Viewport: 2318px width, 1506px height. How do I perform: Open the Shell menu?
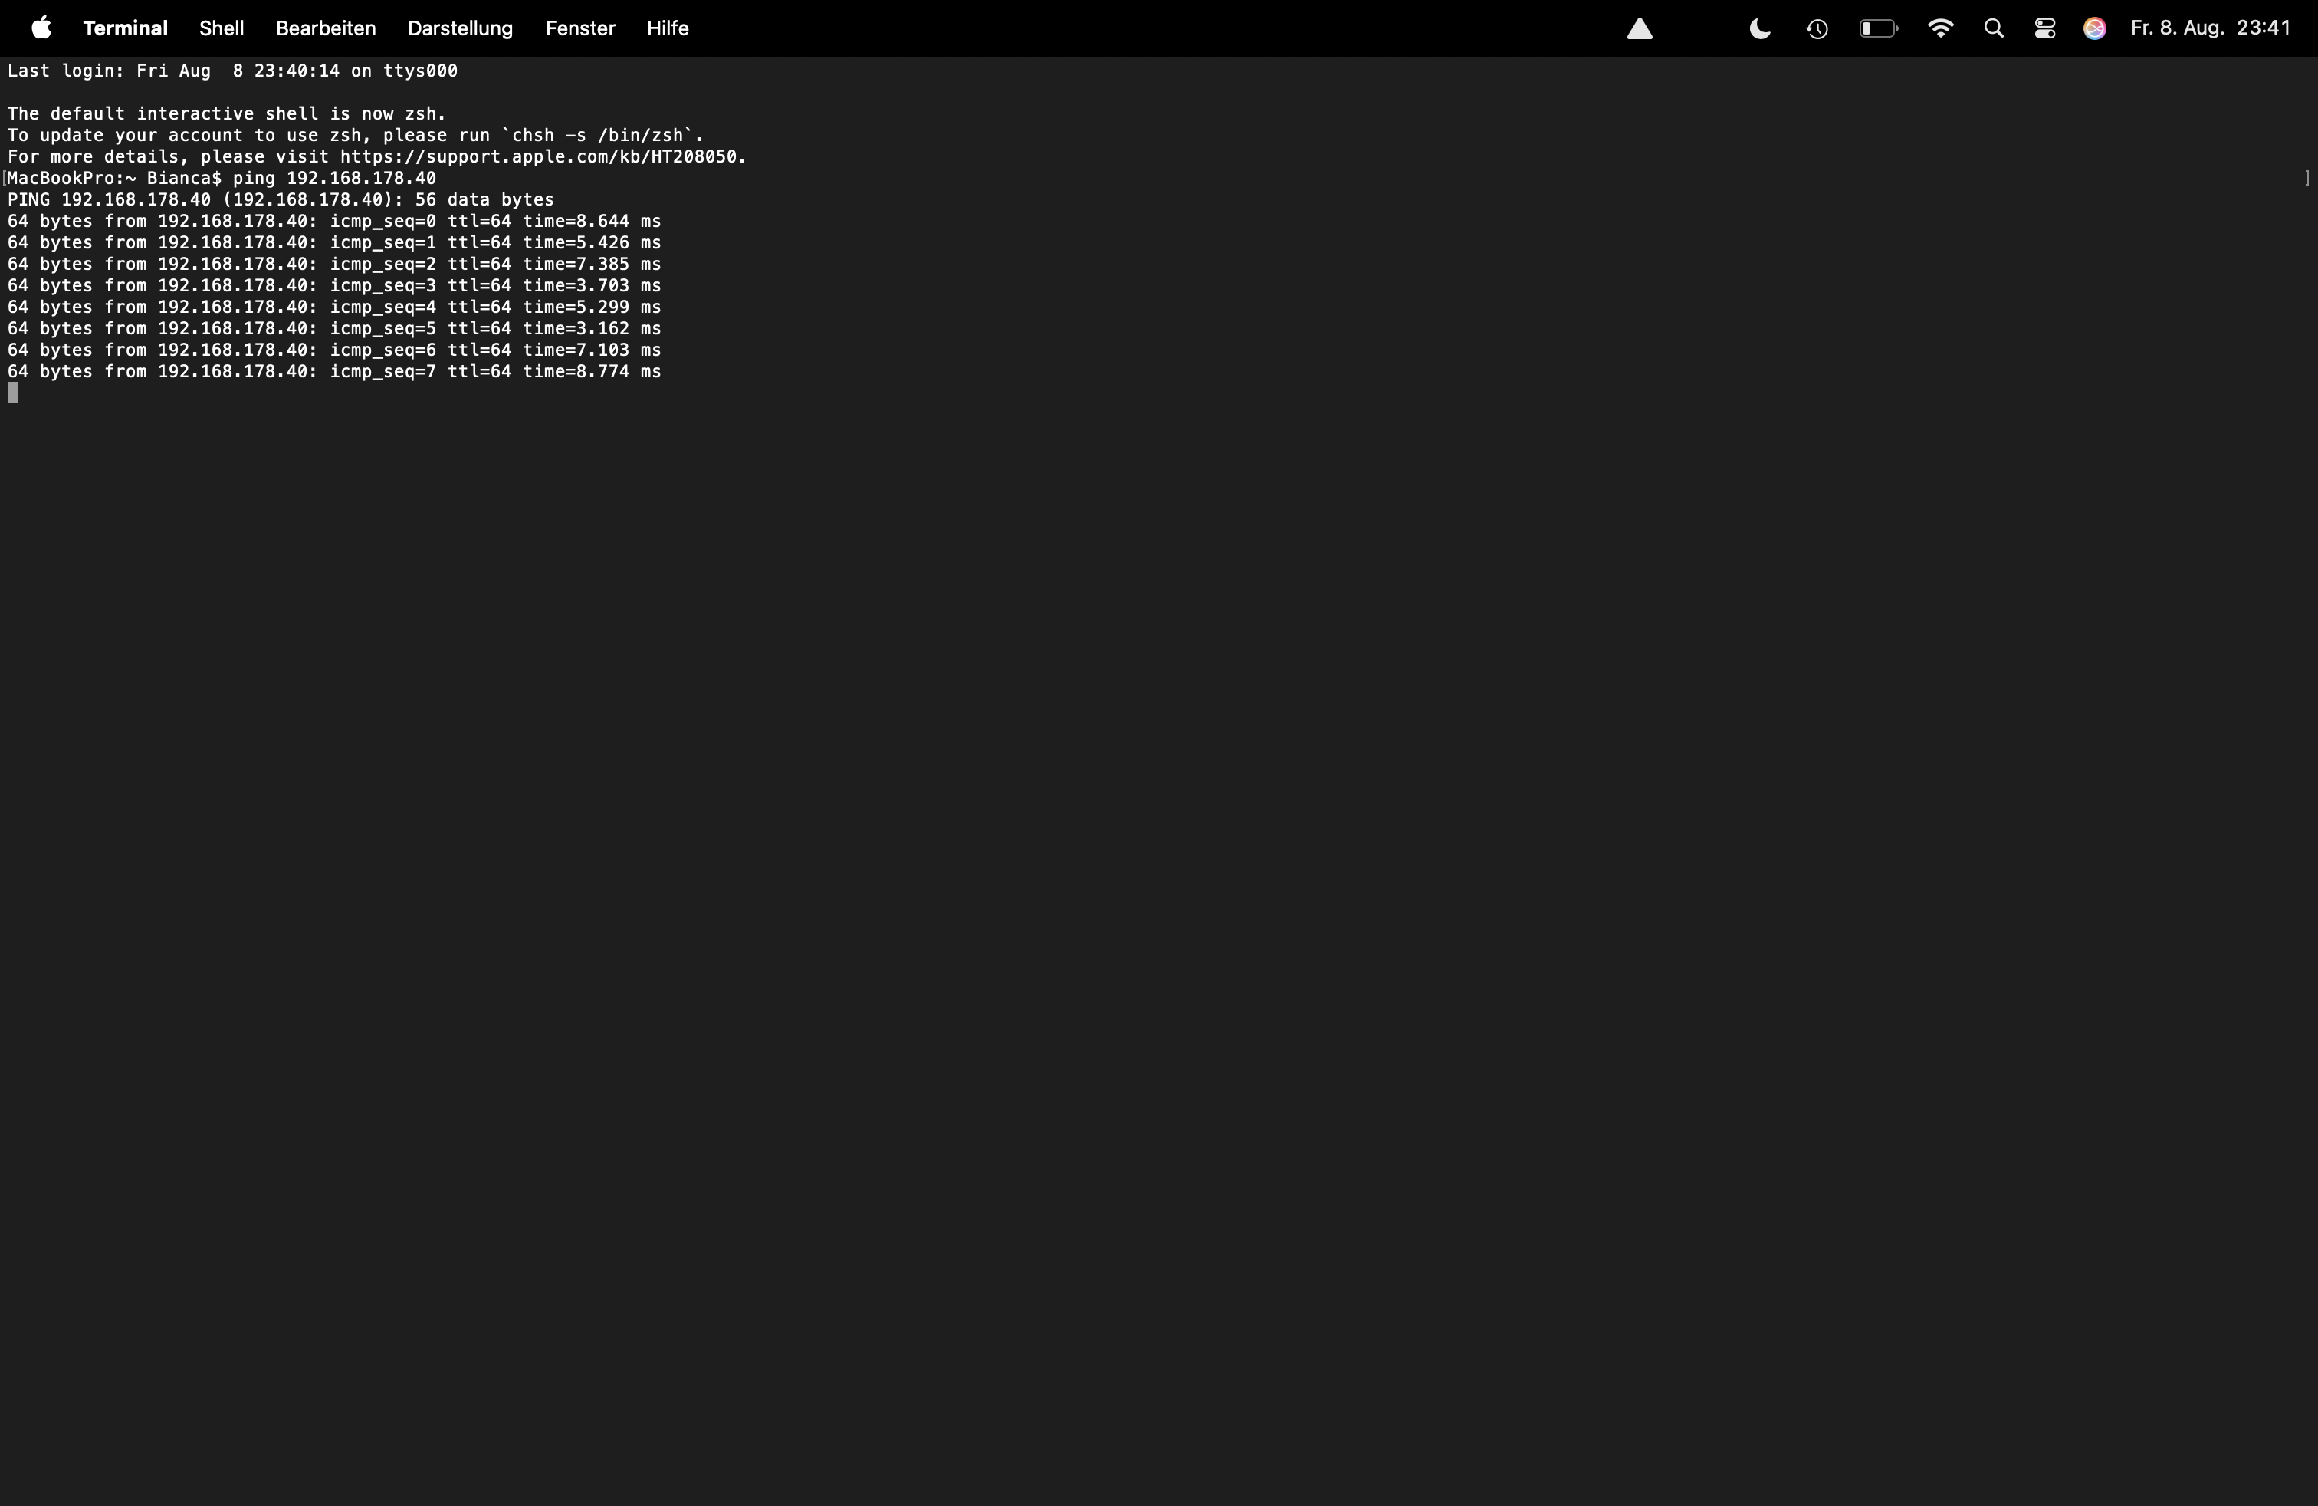pyautogui.click(x=221, y=28)
